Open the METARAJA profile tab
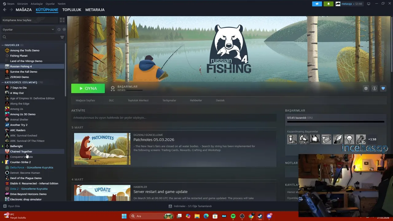393x221 pixels. pos(95,10)
